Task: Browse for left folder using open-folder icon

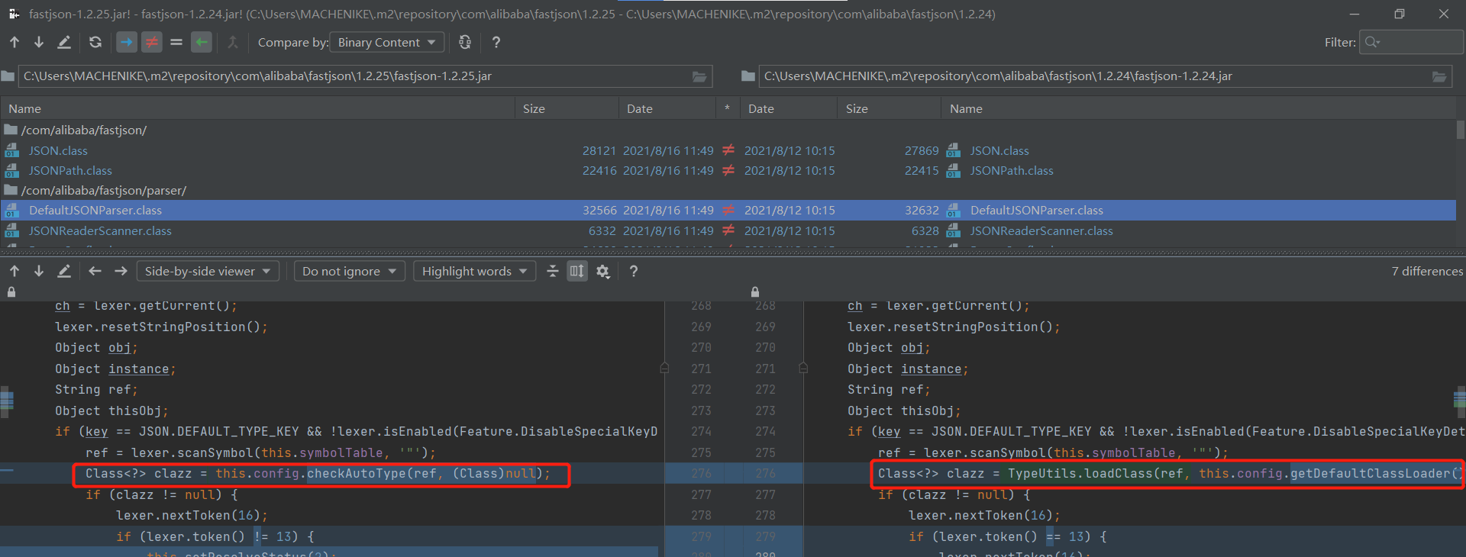Action: pyautogui.click(x=699, y=76)
